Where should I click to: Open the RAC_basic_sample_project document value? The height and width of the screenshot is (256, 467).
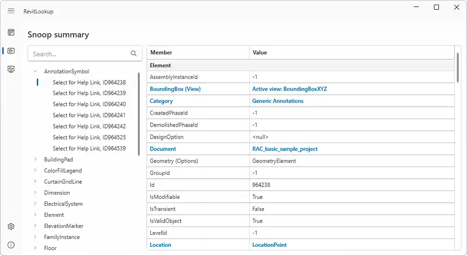click(x=285, y=149)
